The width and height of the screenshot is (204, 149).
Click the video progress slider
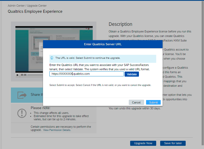(x=35, y=75)
